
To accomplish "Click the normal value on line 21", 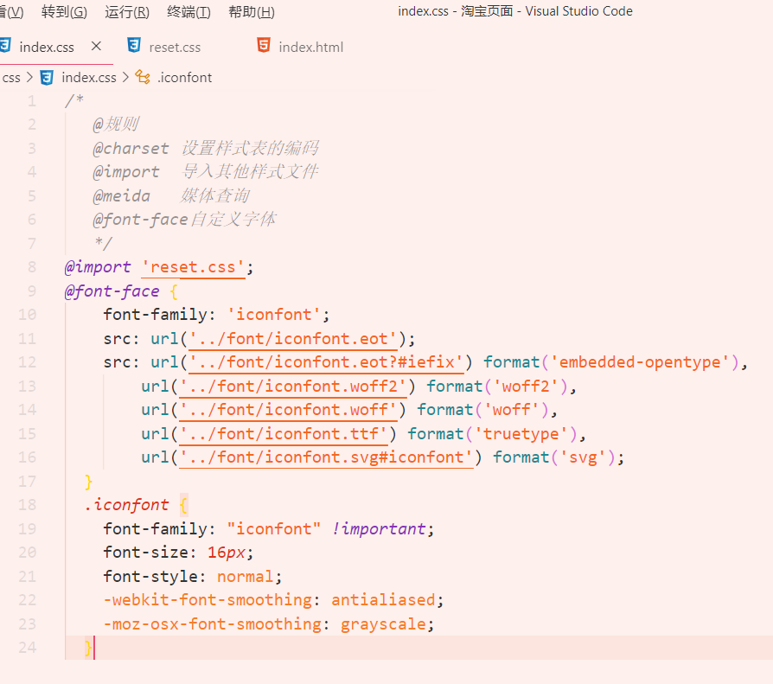I will click(x=245, y=577).
